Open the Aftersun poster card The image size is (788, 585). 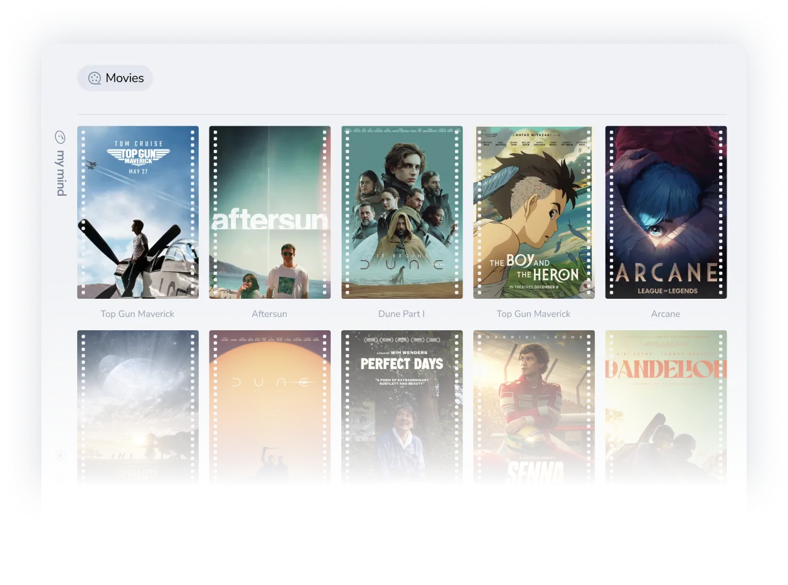pyautogui.click(x=269, y=212)
